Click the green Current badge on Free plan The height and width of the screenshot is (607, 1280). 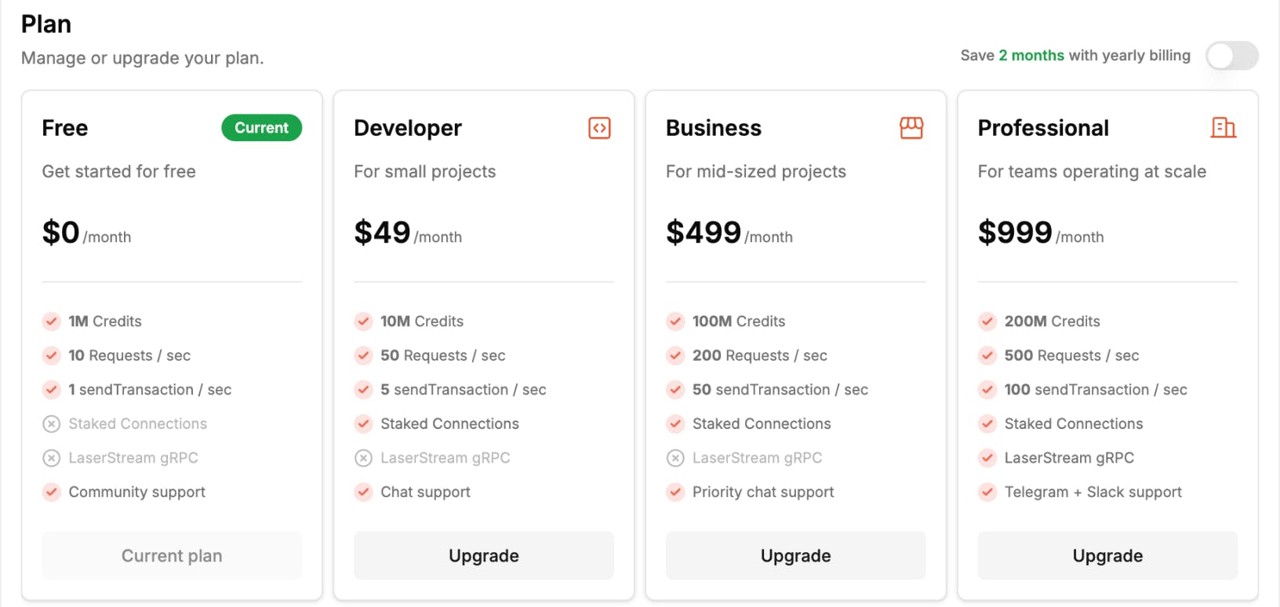point(261,127)
